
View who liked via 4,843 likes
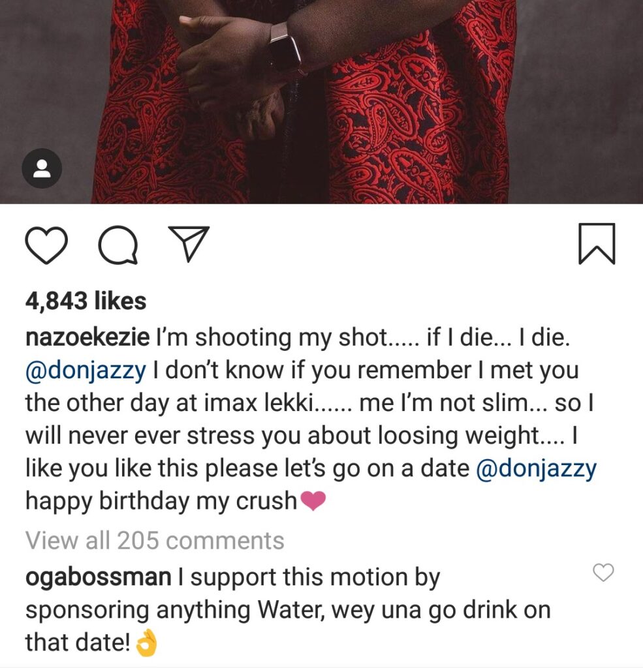(86, 301)
